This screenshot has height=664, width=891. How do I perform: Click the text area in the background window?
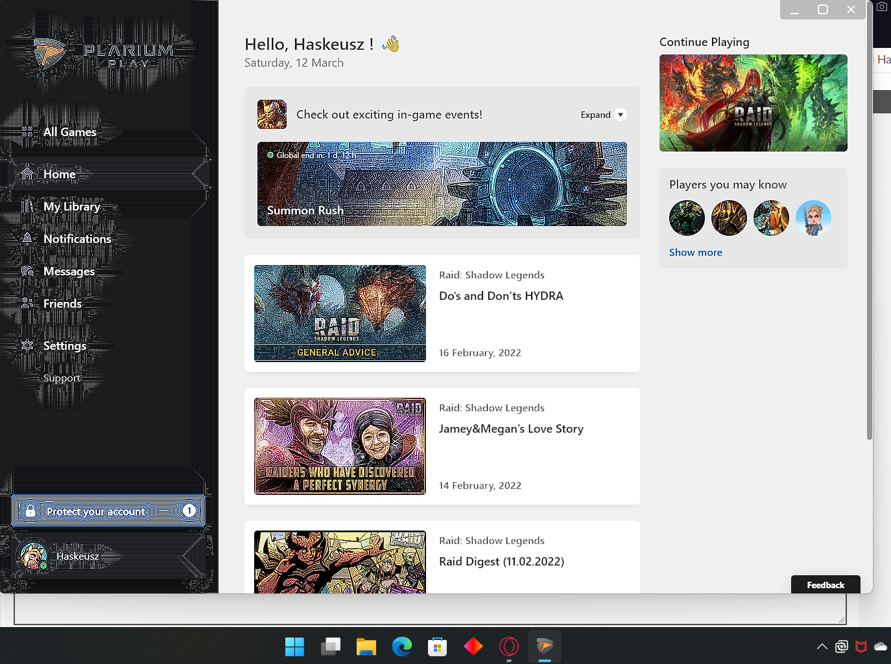(430, 609)
